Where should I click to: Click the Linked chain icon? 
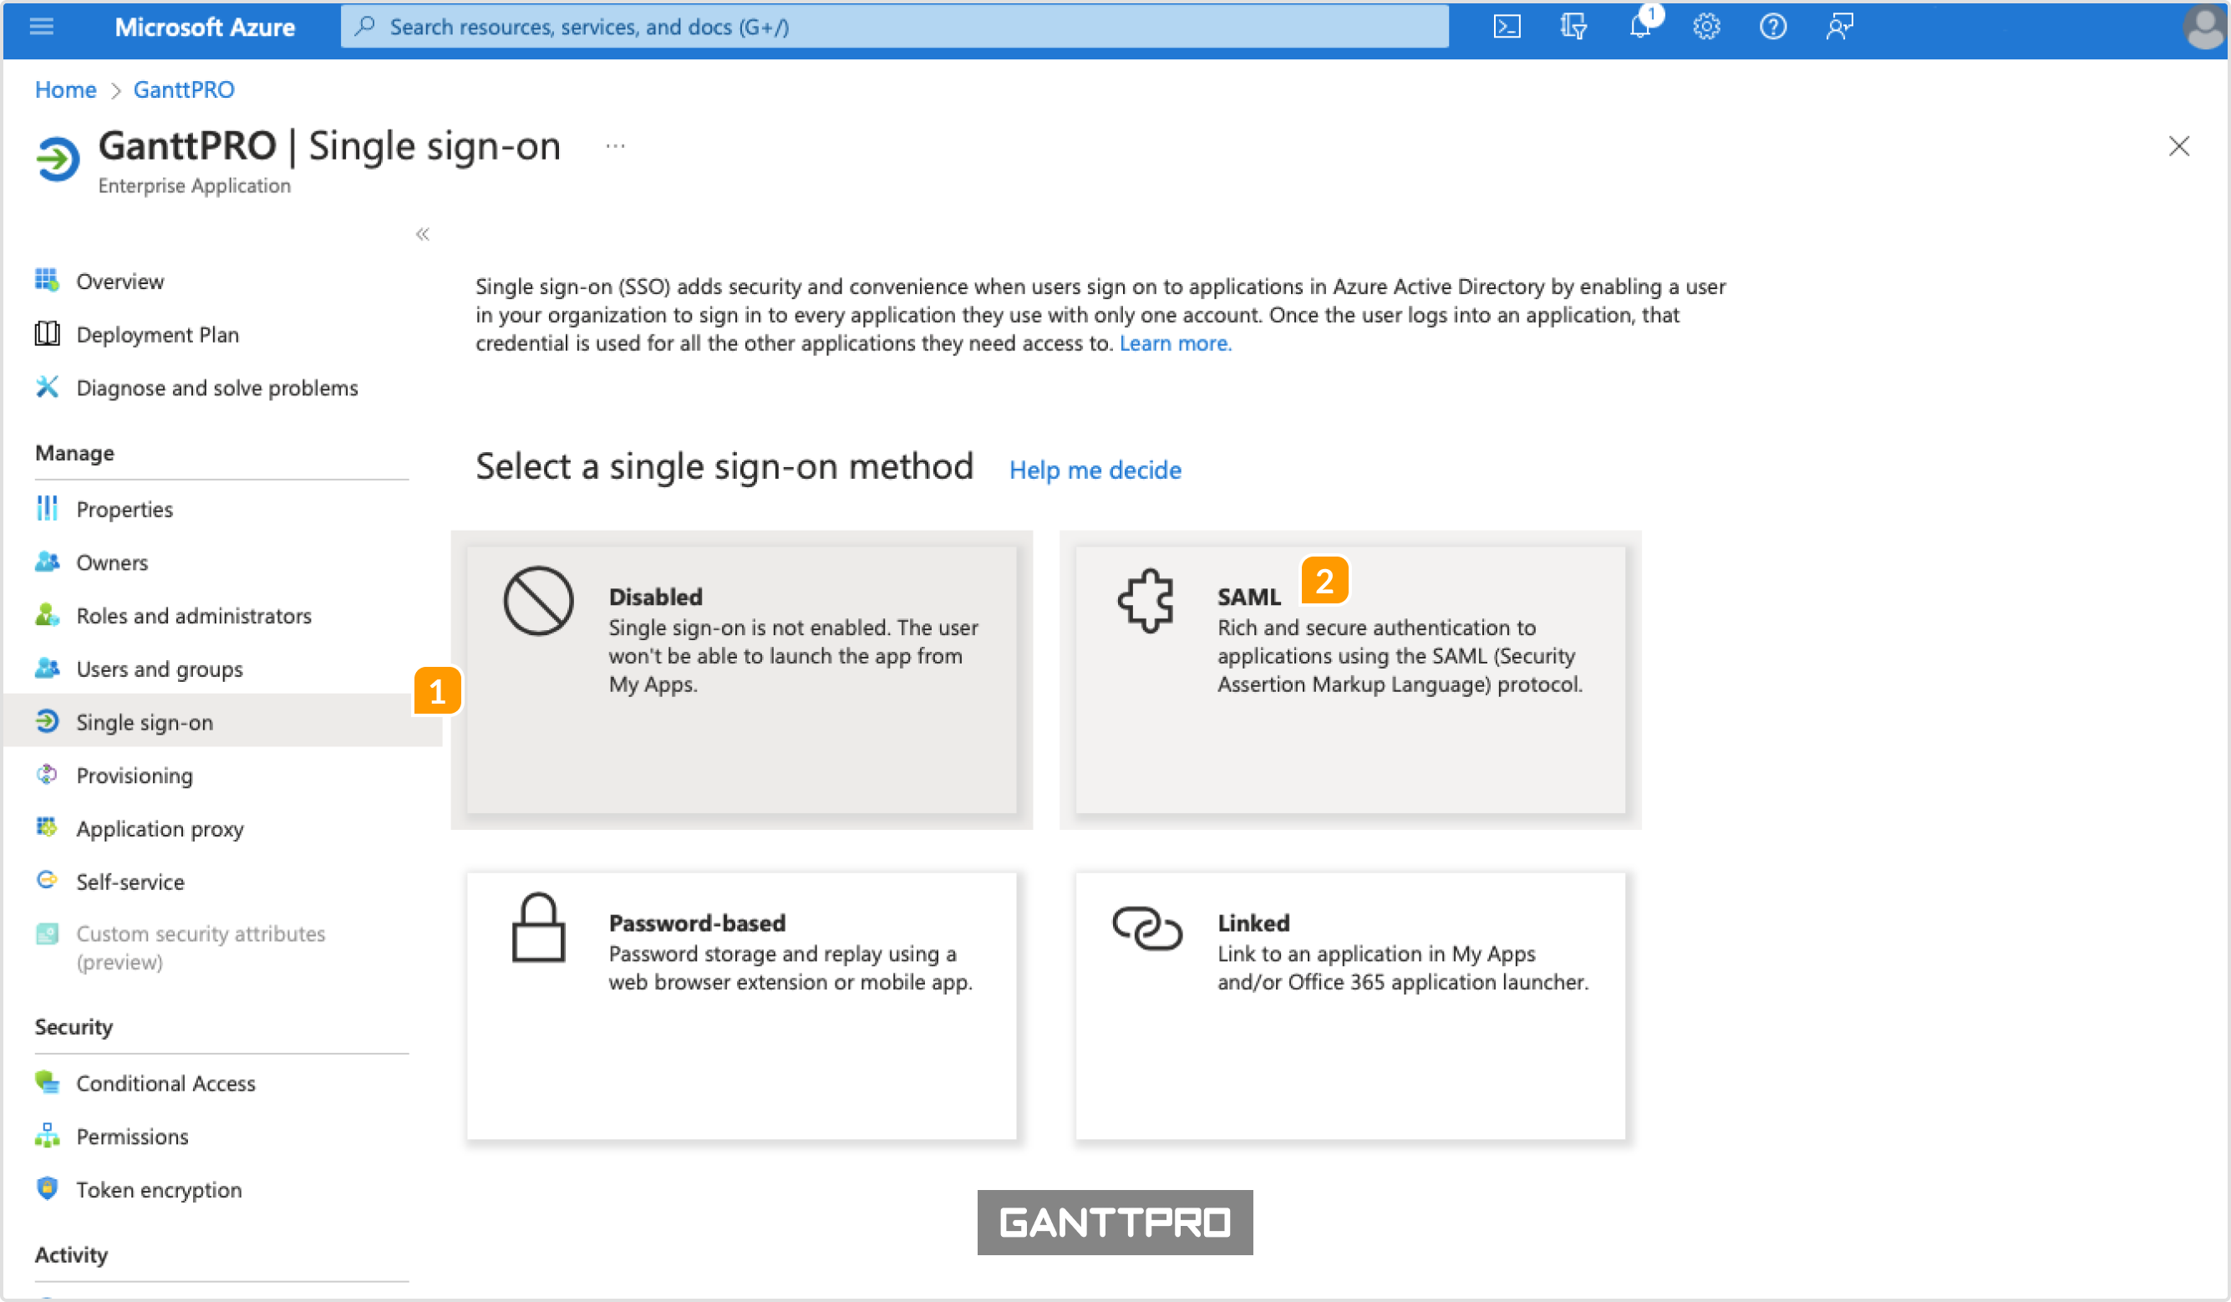pos(1147,928)
